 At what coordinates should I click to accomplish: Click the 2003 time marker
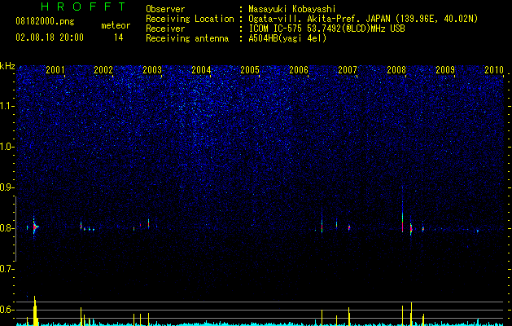click(x=152, y=70)
